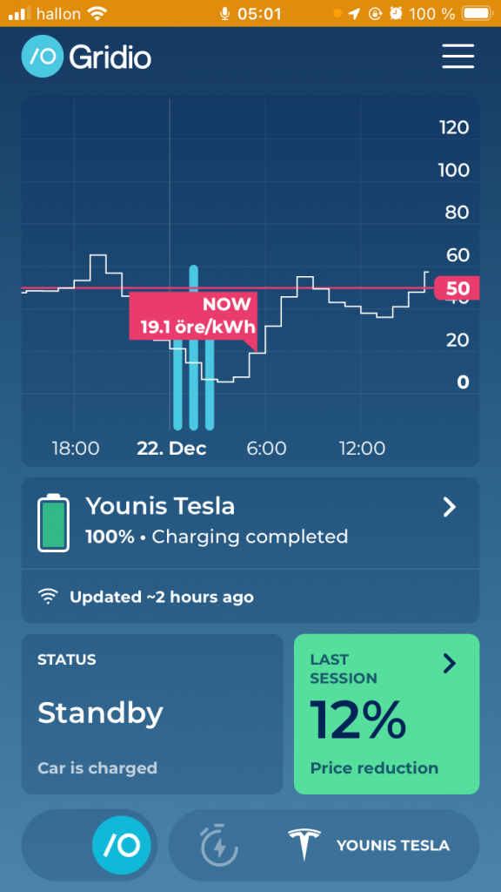The width and height of the screenshot is (501, 892).
Task: Tap the 22. Dec date label
Action: [171, 449]
